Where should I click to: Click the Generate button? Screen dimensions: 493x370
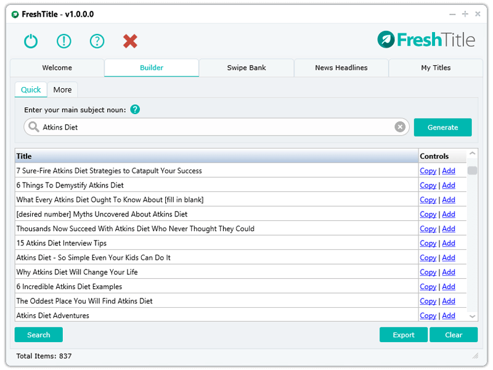[442, 128]
